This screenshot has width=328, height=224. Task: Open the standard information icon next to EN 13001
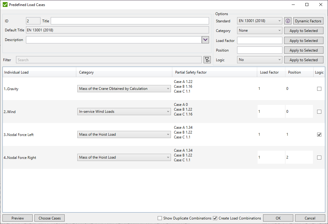288,21
